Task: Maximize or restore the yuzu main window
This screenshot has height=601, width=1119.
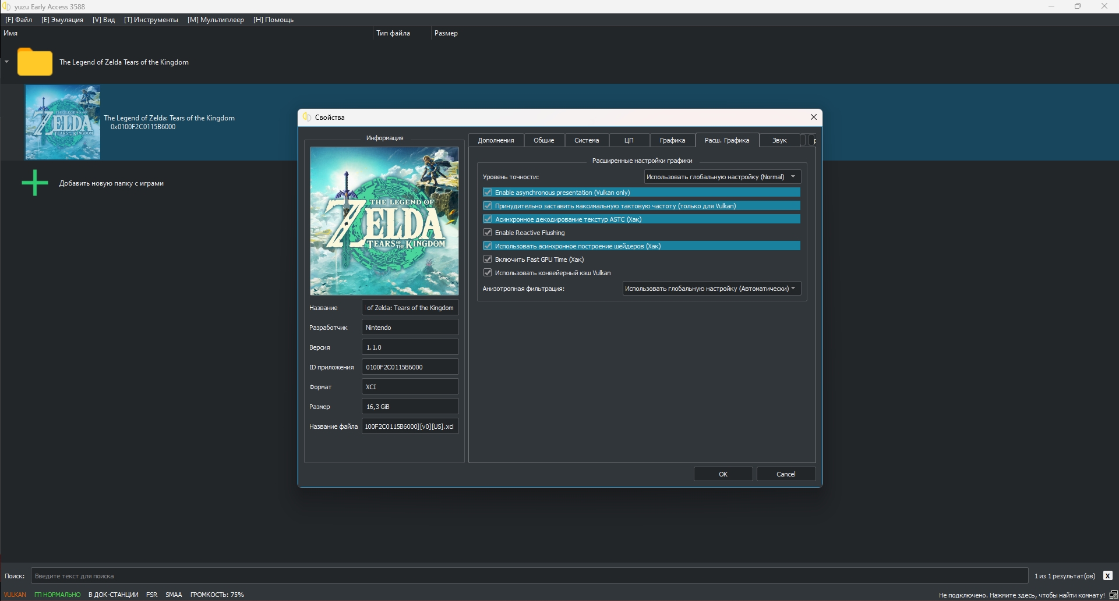Action: (x=1078, y=6)
